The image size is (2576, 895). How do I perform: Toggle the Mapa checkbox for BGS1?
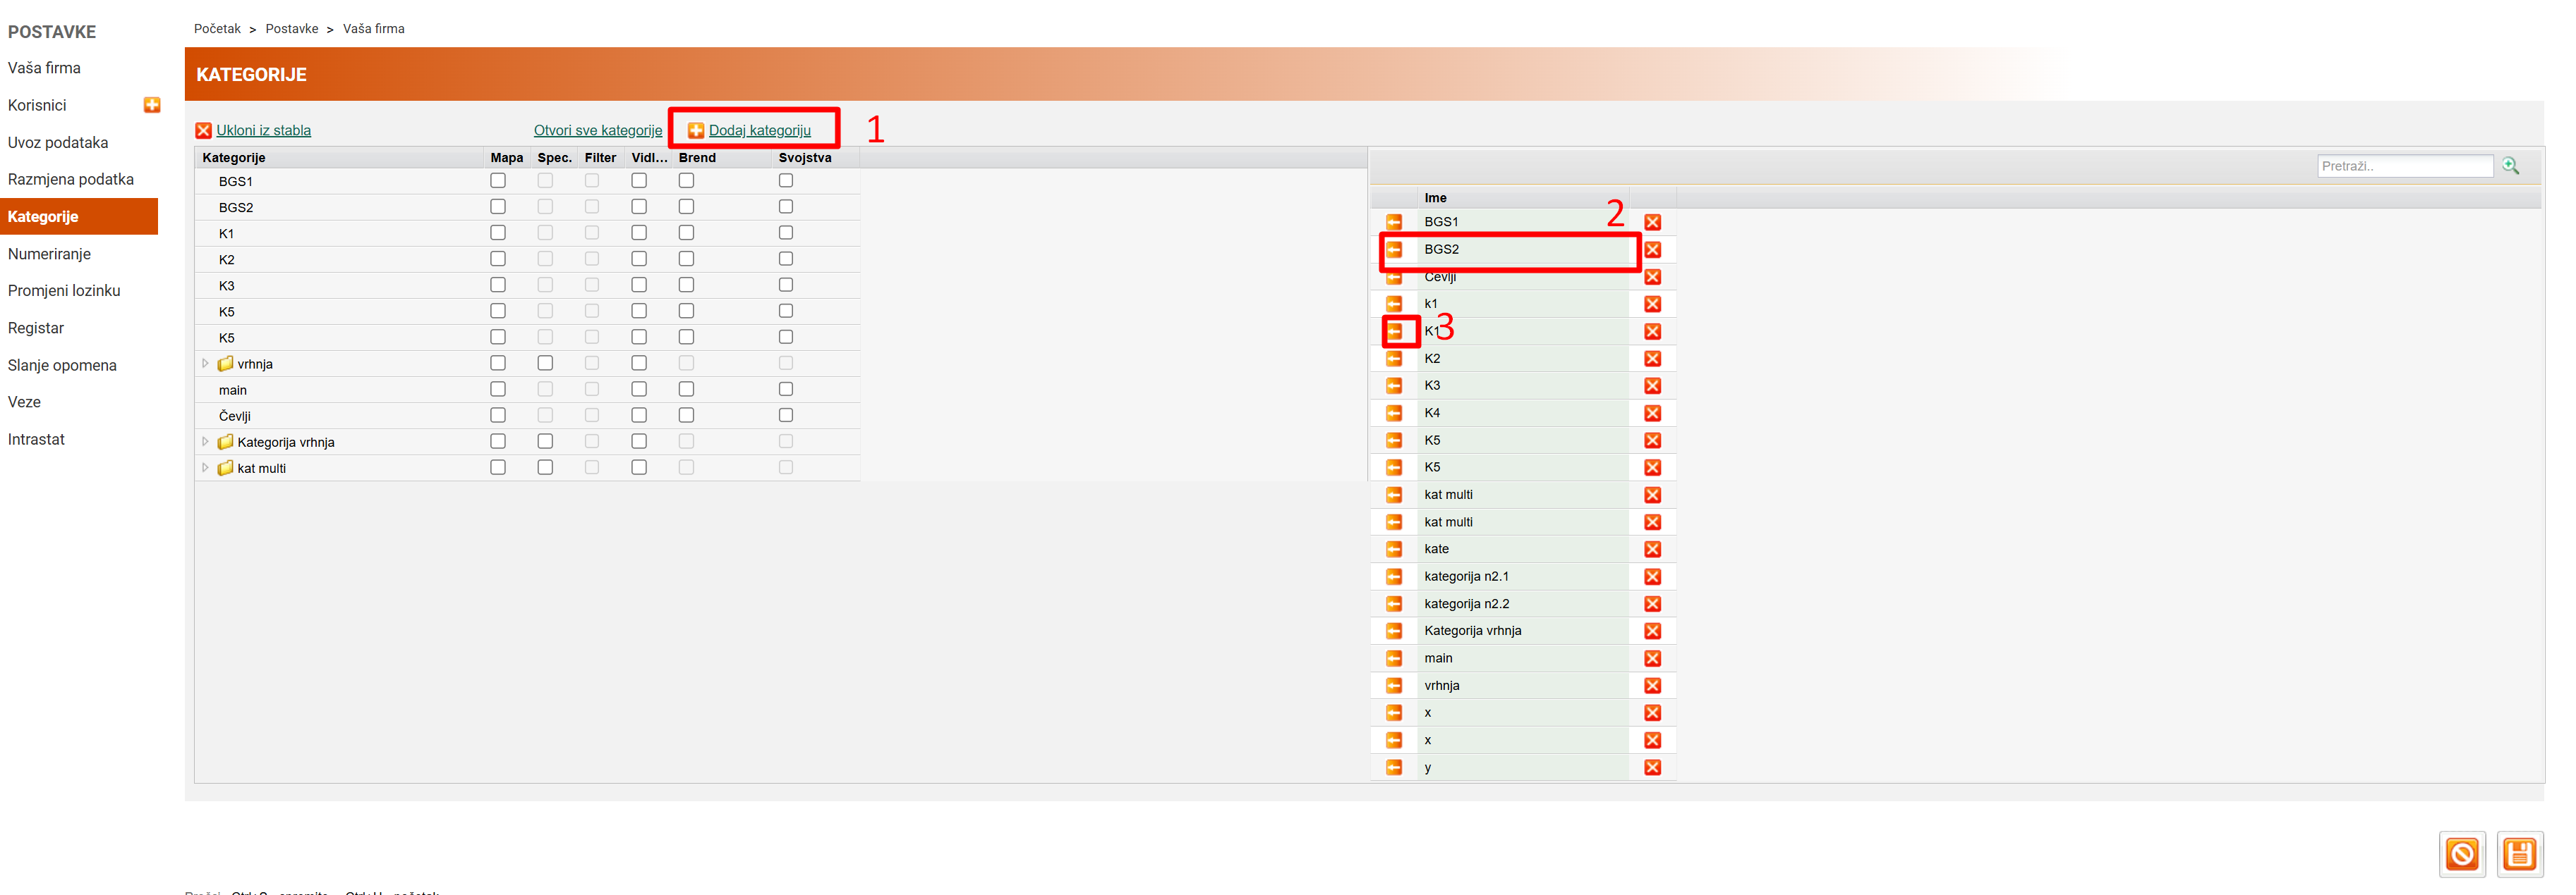click(x=498, y=181)
